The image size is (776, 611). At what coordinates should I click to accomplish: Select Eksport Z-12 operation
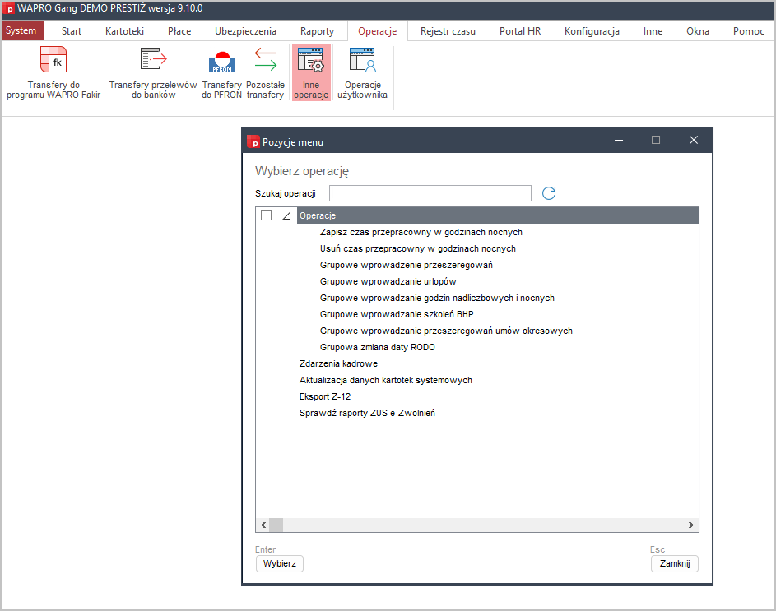(325, 396)
